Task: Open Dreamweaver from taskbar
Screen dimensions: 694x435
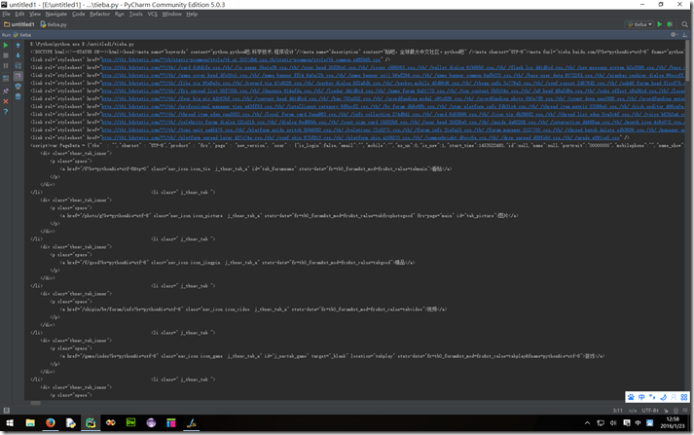Action: click(131, 423)
